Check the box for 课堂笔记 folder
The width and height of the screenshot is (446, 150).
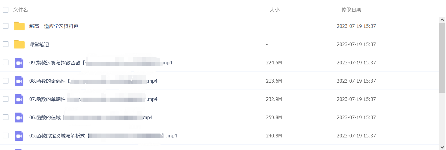(x=5, y=44)
